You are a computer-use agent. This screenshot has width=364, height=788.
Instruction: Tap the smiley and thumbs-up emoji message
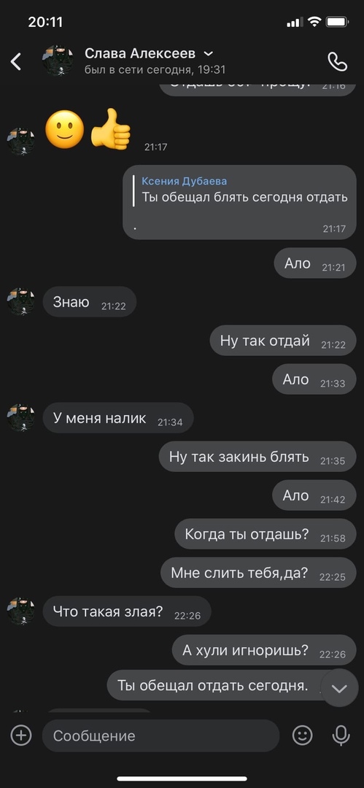click(x=88, y=130)
